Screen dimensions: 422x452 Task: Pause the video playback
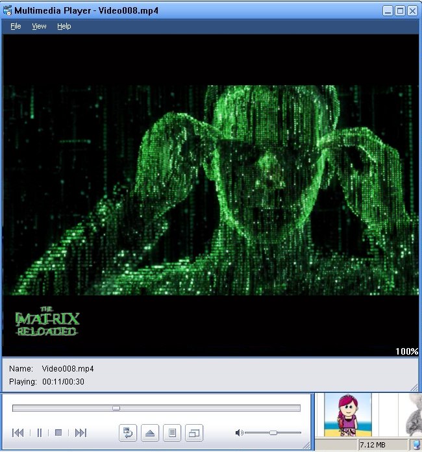(39, 433)
